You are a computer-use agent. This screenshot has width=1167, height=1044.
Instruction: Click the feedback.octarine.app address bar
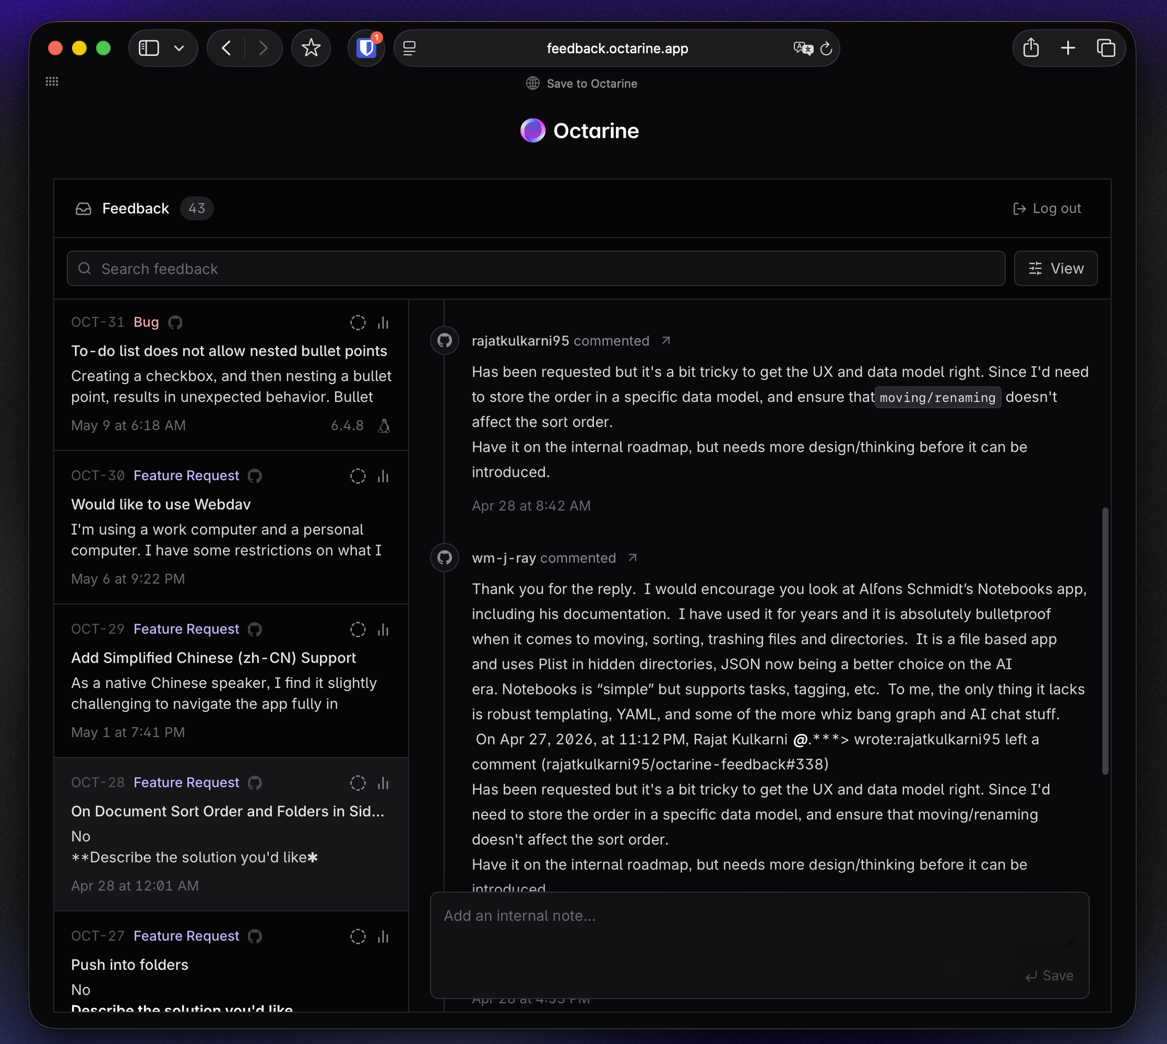(617, 49)
